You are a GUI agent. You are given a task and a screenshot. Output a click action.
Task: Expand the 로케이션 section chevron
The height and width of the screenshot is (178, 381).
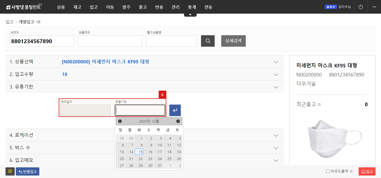coord(276,135)
